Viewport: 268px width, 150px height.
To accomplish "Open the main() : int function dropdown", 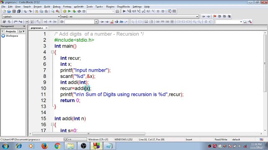I will click(x=197, y=17).
